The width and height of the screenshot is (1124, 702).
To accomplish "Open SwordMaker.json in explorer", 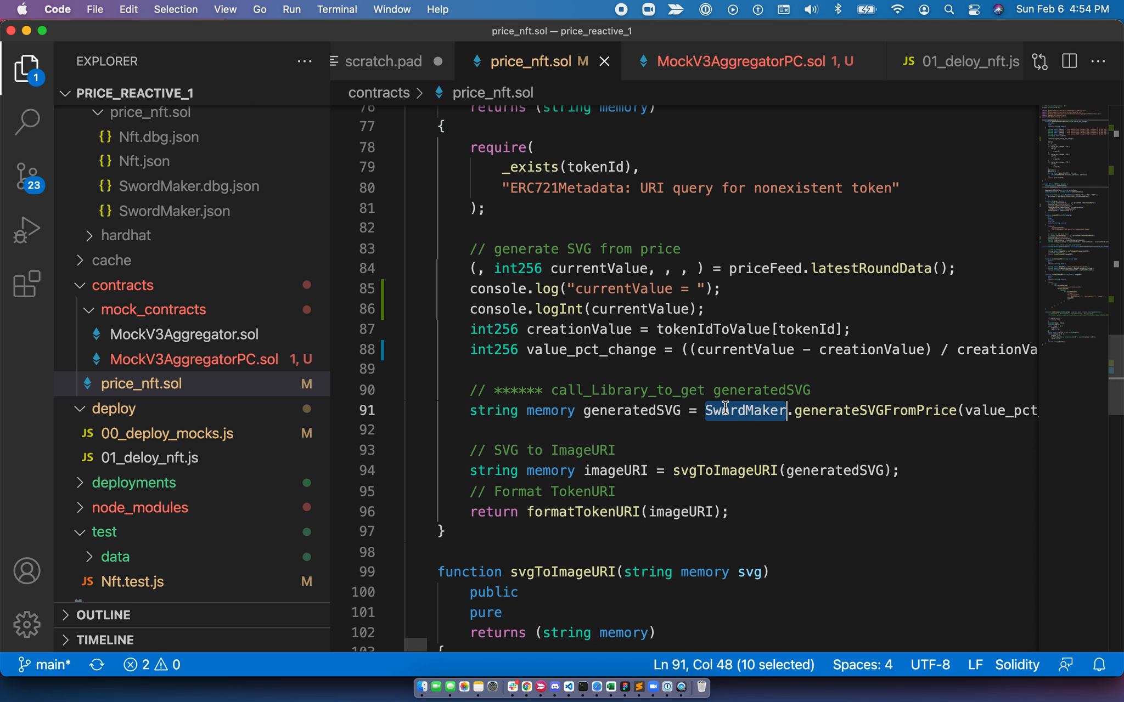I will pyautogui.click(x=192, y=211).
